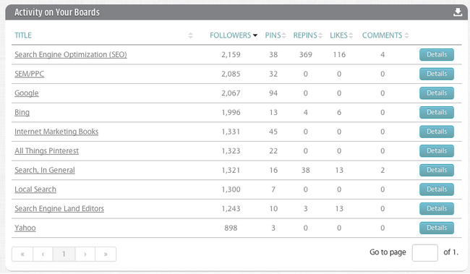Download board activity via export icon
The height and width of the screenshot is (274, 470).
click(458, 12)
